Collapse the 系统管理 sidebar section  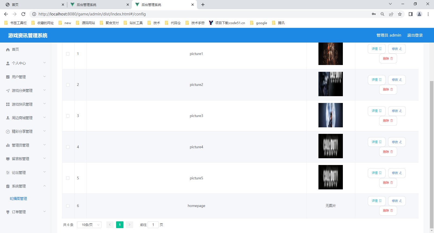coord(25,186)
